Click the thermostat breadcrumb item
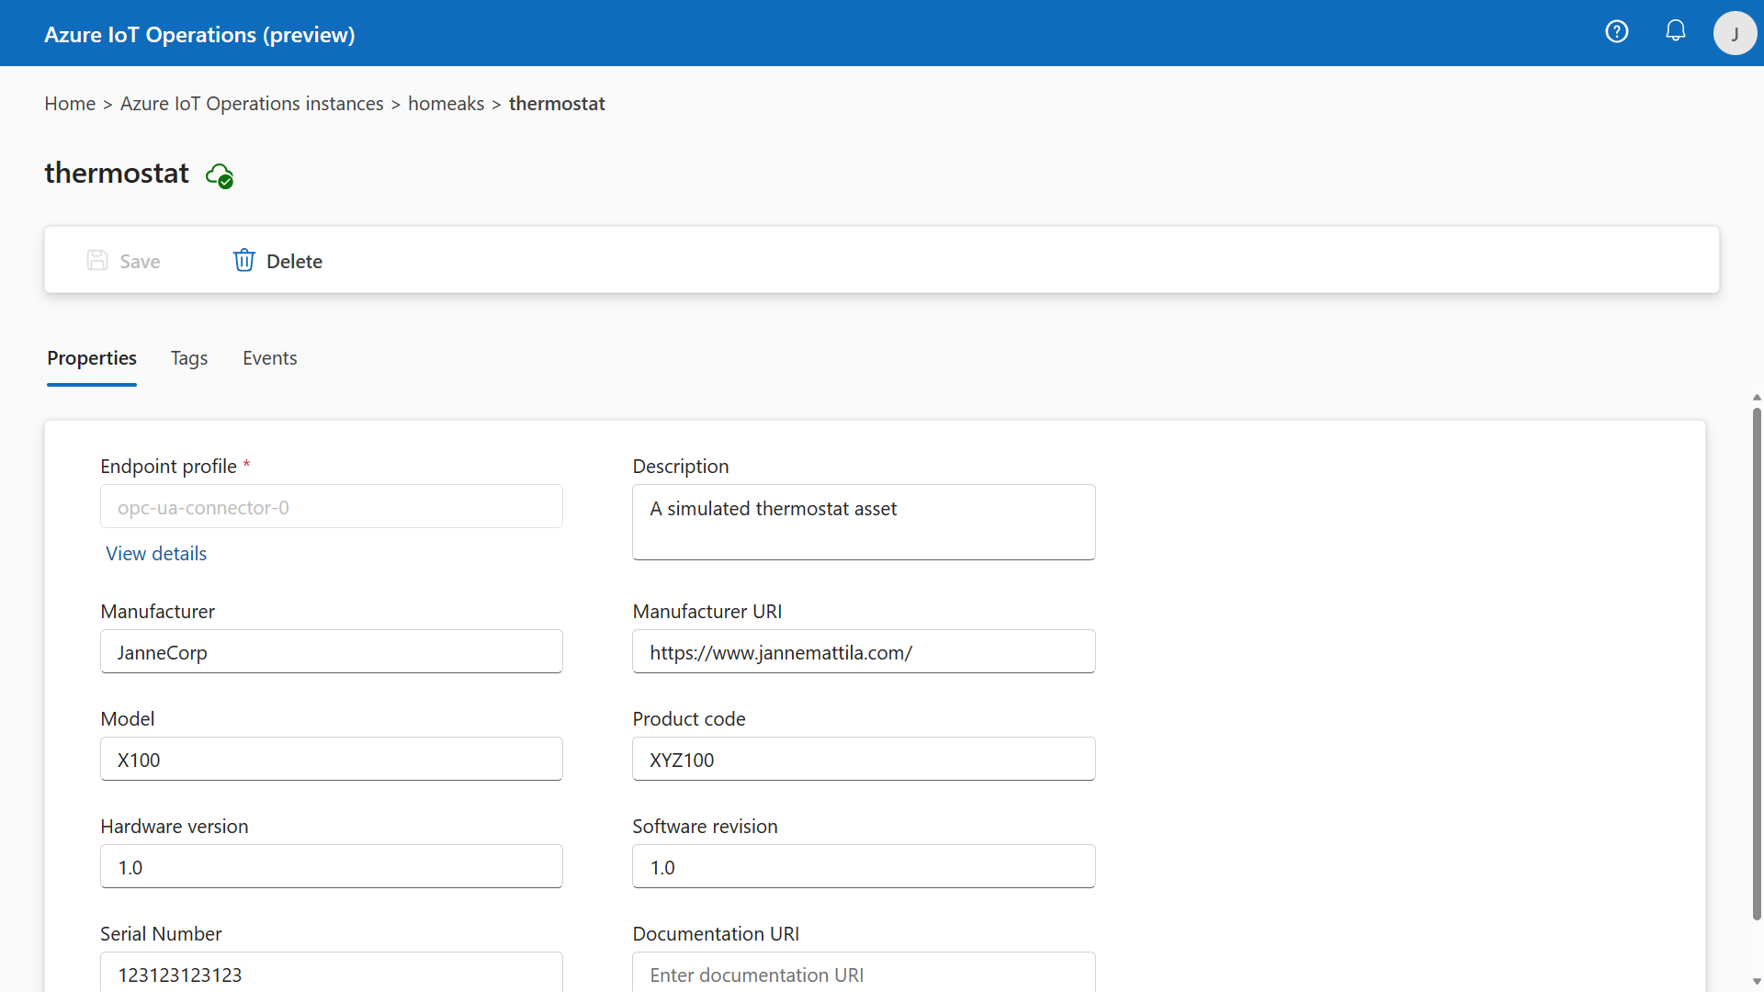 [557, 104]
